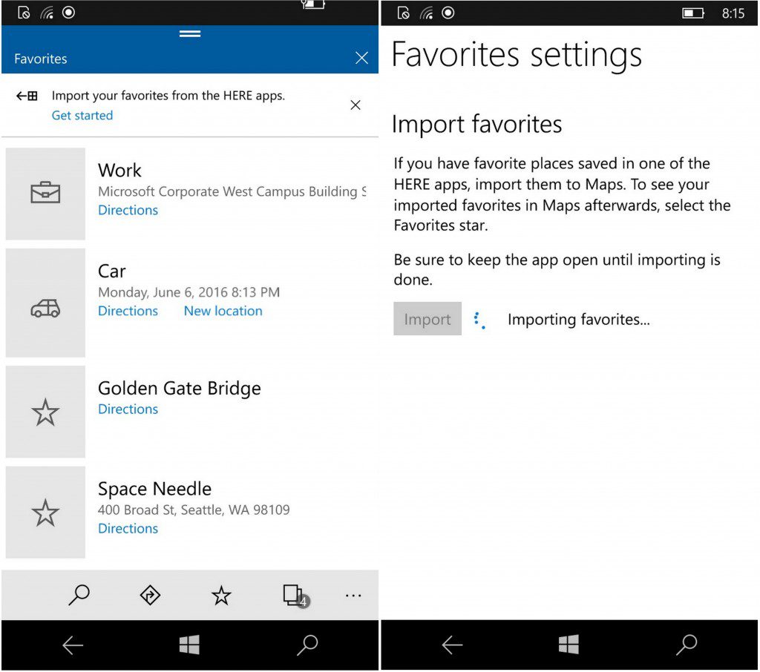Choose New location for the Car favorite
Screen dimensions: 760x672
(223, 311)
